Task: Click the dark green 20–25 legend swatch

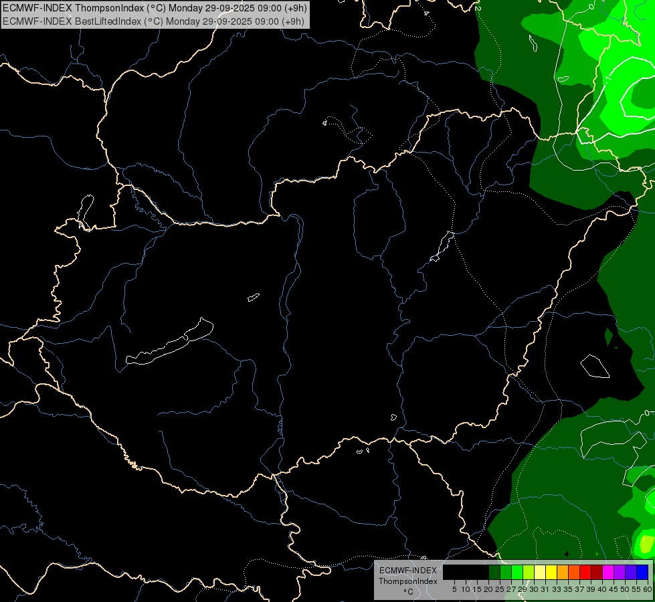Action: (x=494, y=572)
